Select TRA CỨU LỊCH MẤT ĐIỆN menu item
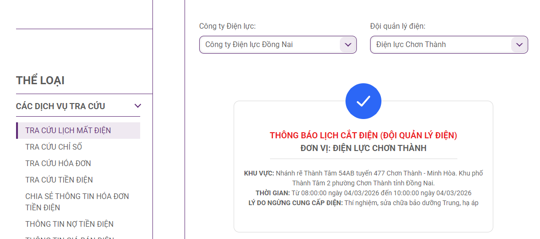 68,130
